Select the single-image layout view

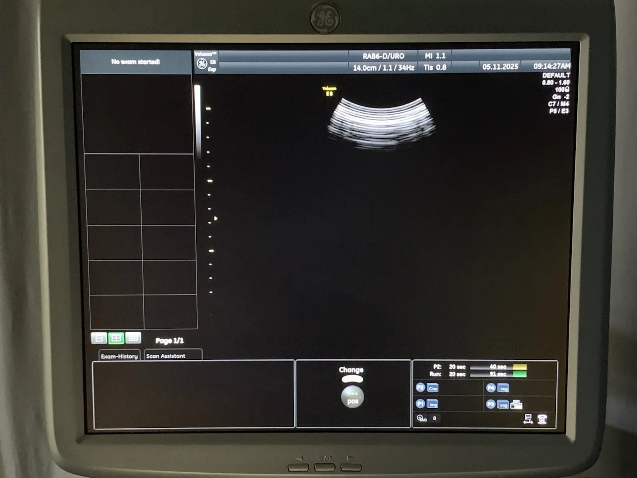tap(99, 338)
